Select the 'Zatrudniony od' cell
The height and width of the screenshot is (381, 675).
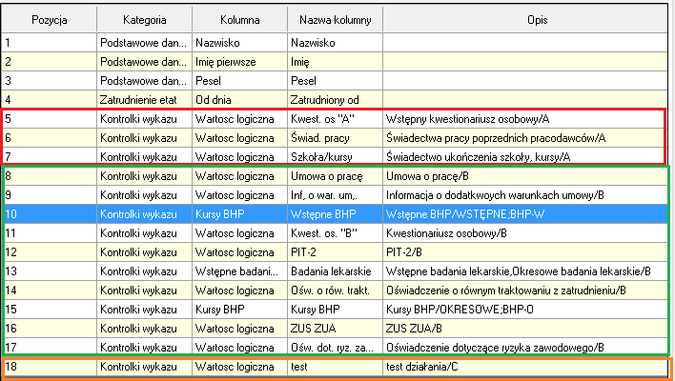click(335, 100)
